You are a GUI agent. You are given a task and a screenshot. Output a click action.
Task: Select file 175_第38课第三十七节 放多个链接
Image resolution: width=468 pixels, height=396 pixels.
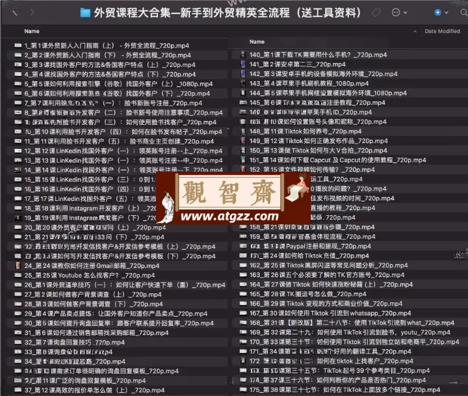tap(344, 389)
